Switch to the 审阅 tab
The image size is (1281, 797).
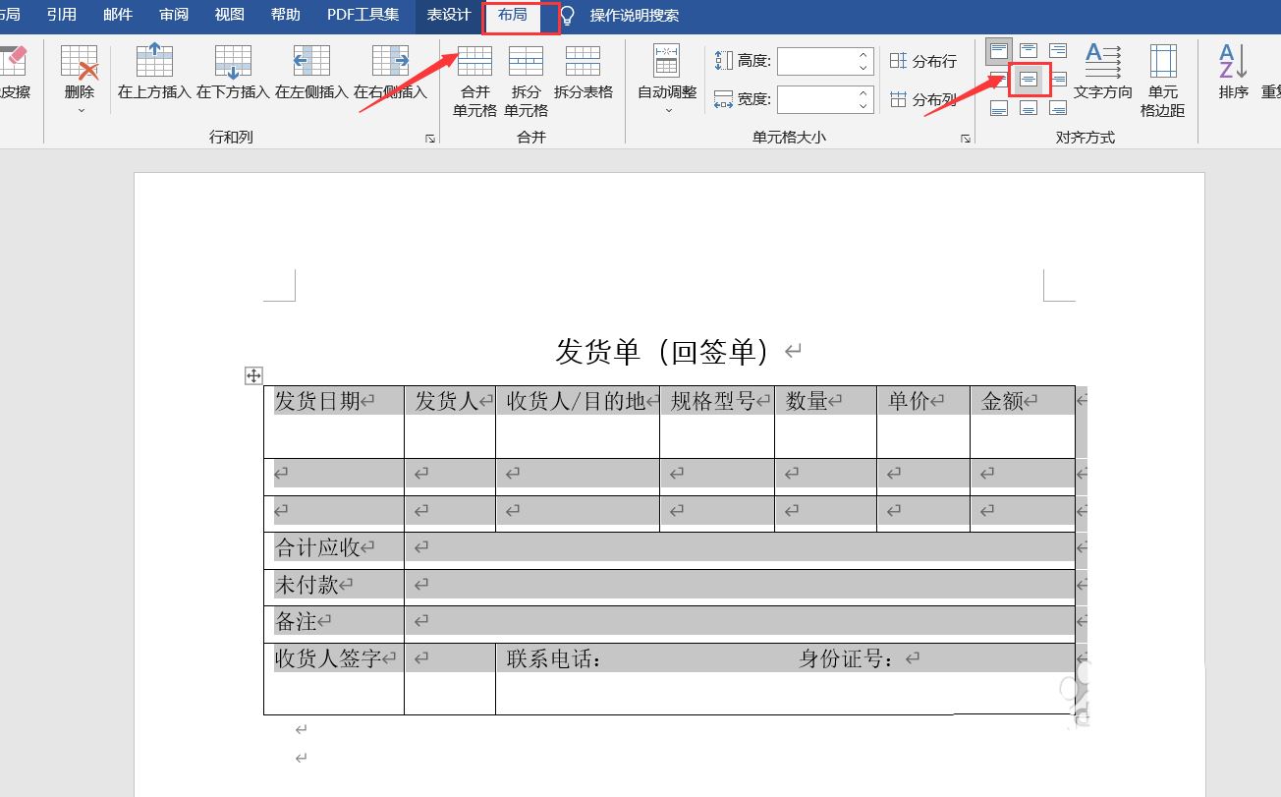point(174,15)
